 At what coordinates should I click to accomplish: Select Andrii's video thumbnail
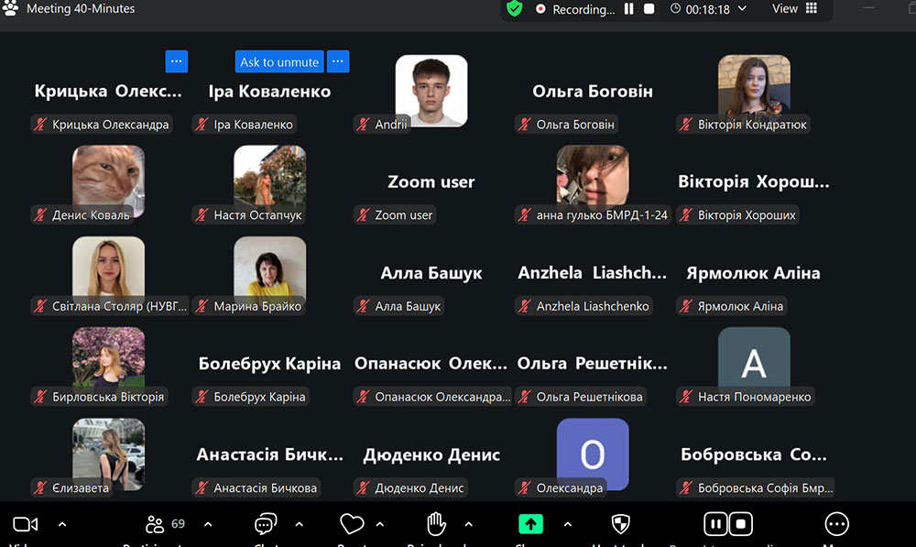coord(431,90)
